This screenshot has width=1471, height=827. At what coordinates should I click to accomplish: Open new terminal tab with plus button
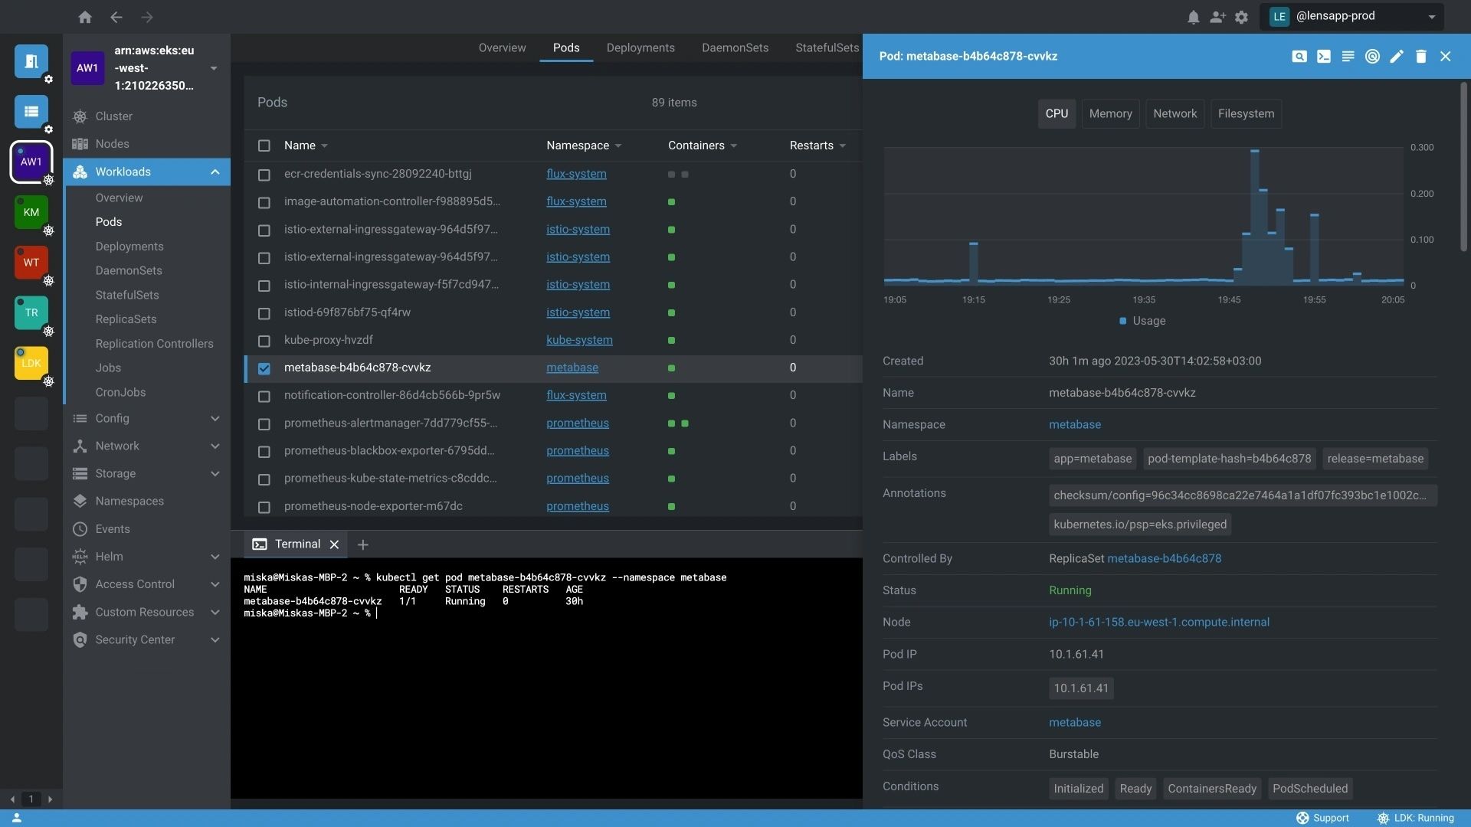point(362,544)
